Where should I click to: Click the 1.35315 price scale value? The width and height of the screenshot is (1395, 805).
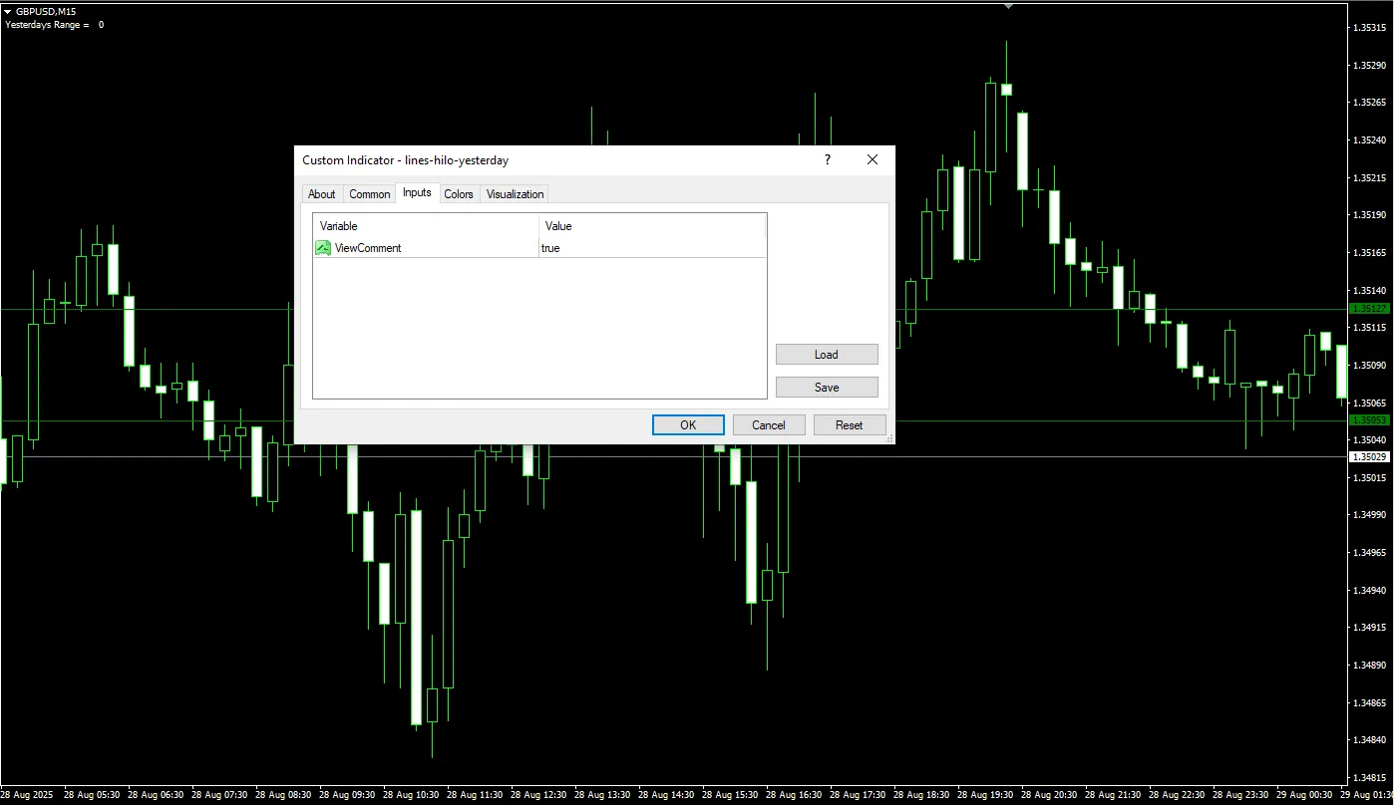click(x=1368, y=28)
